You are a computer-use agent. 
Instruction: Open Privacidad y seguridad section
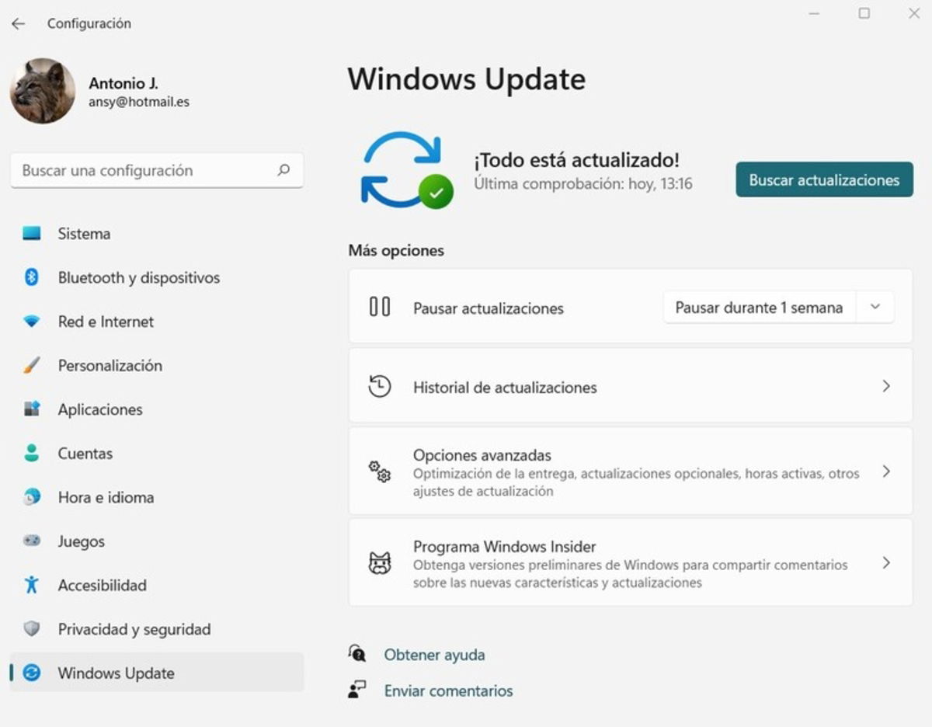point(157,629)
